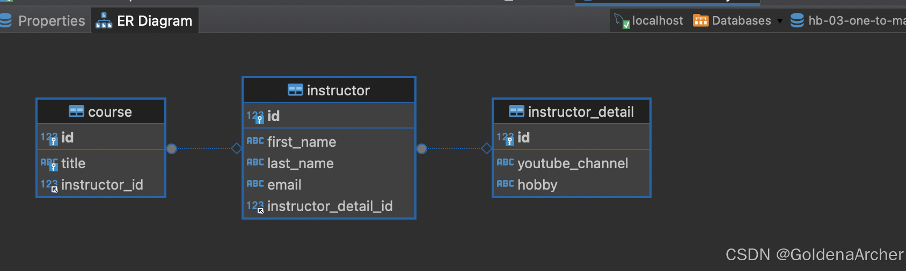Screen dimensions: 906x271
Task: Select the course table header
Action: click(x=101, y=111)
